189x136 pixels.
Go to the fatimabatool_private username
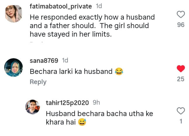coord(61,6)
